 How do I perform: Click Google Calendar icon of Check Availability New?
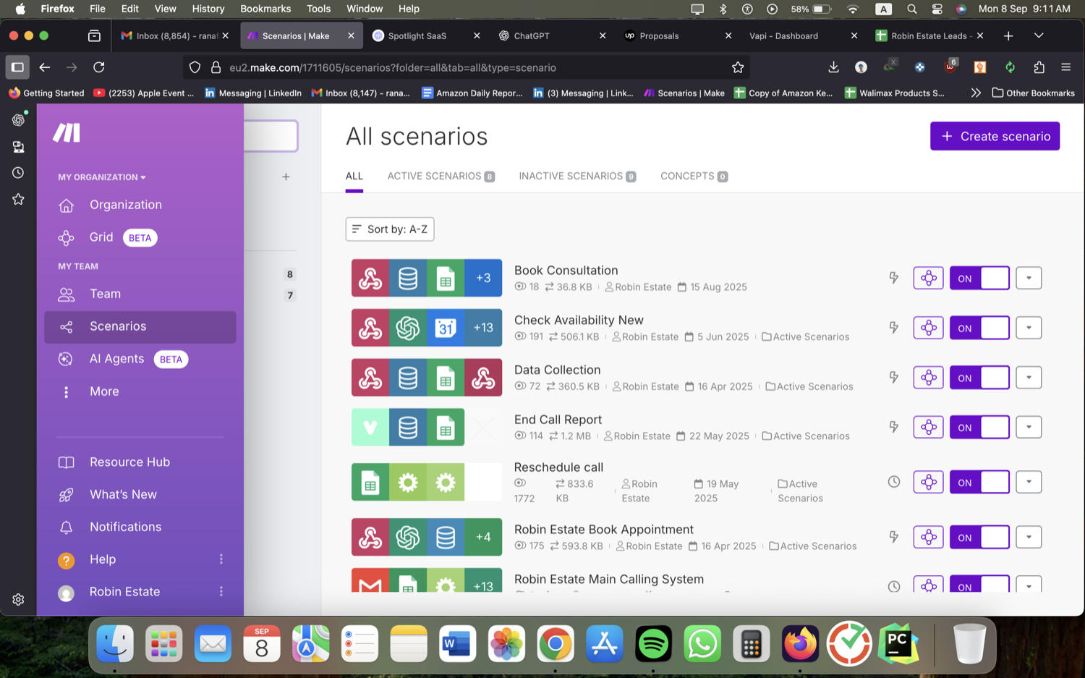(446, 328)
